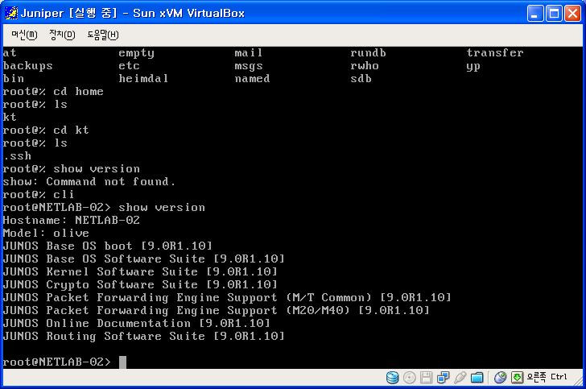Click 'JUNOS Base OS boot [9.0R1.10]' line
Screen dimensions: 586x389
(108, 246)
